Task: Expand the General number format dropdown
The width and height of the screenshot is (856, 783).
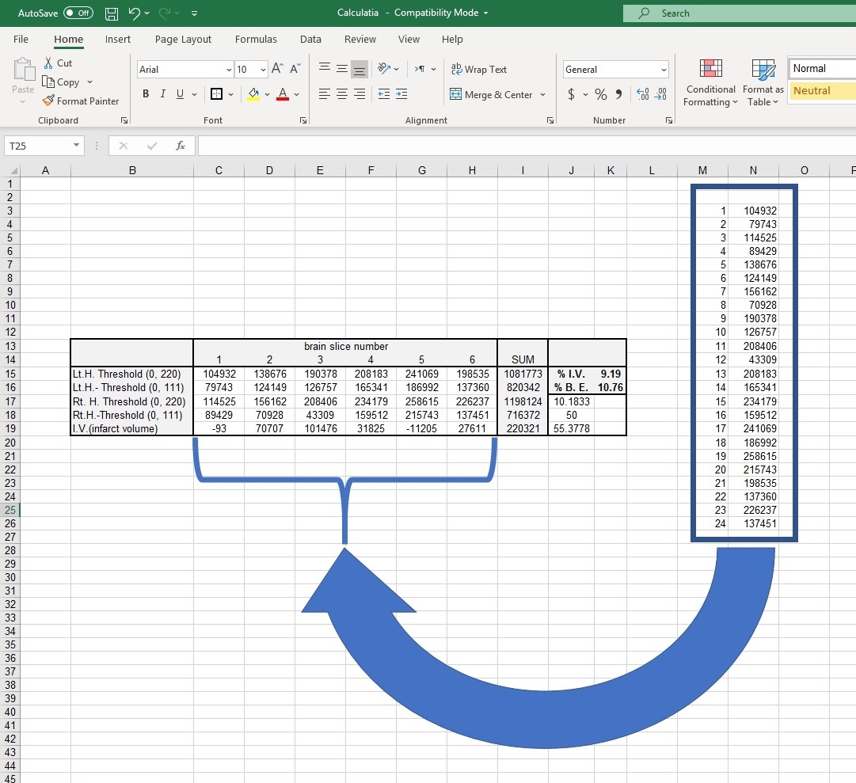Action: [x=663, y=70]
